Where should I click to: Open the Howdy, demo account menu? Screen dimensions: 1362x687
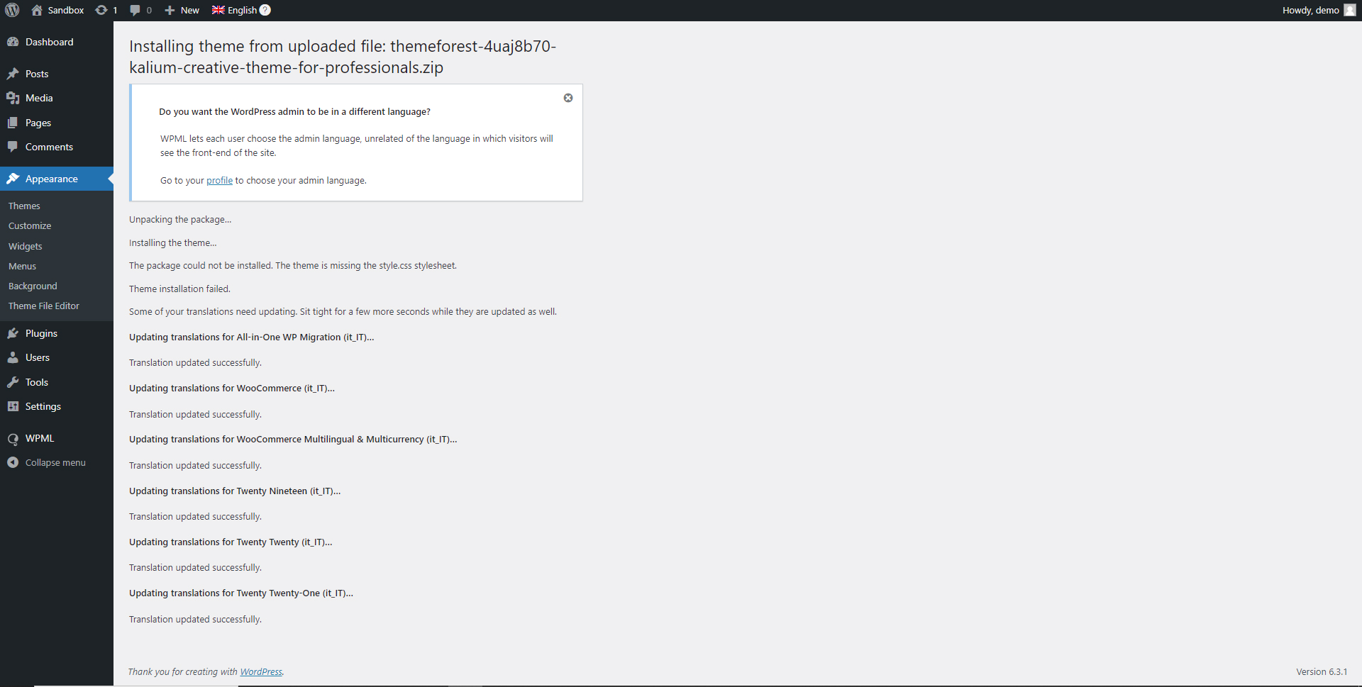(x=1310, y=10)
